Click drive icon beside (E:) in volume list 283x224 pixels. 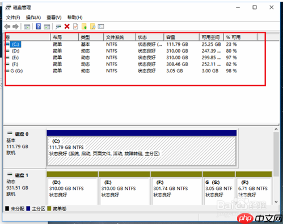(x=7, y=58)
